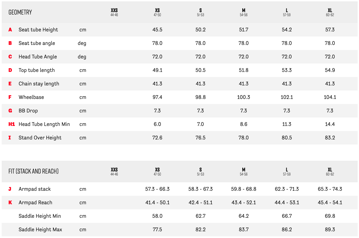Image resolution: width=359 pixels, height=238 pixels.
Task: Click the red letter B marker
Action: click(x=10, y=43)
